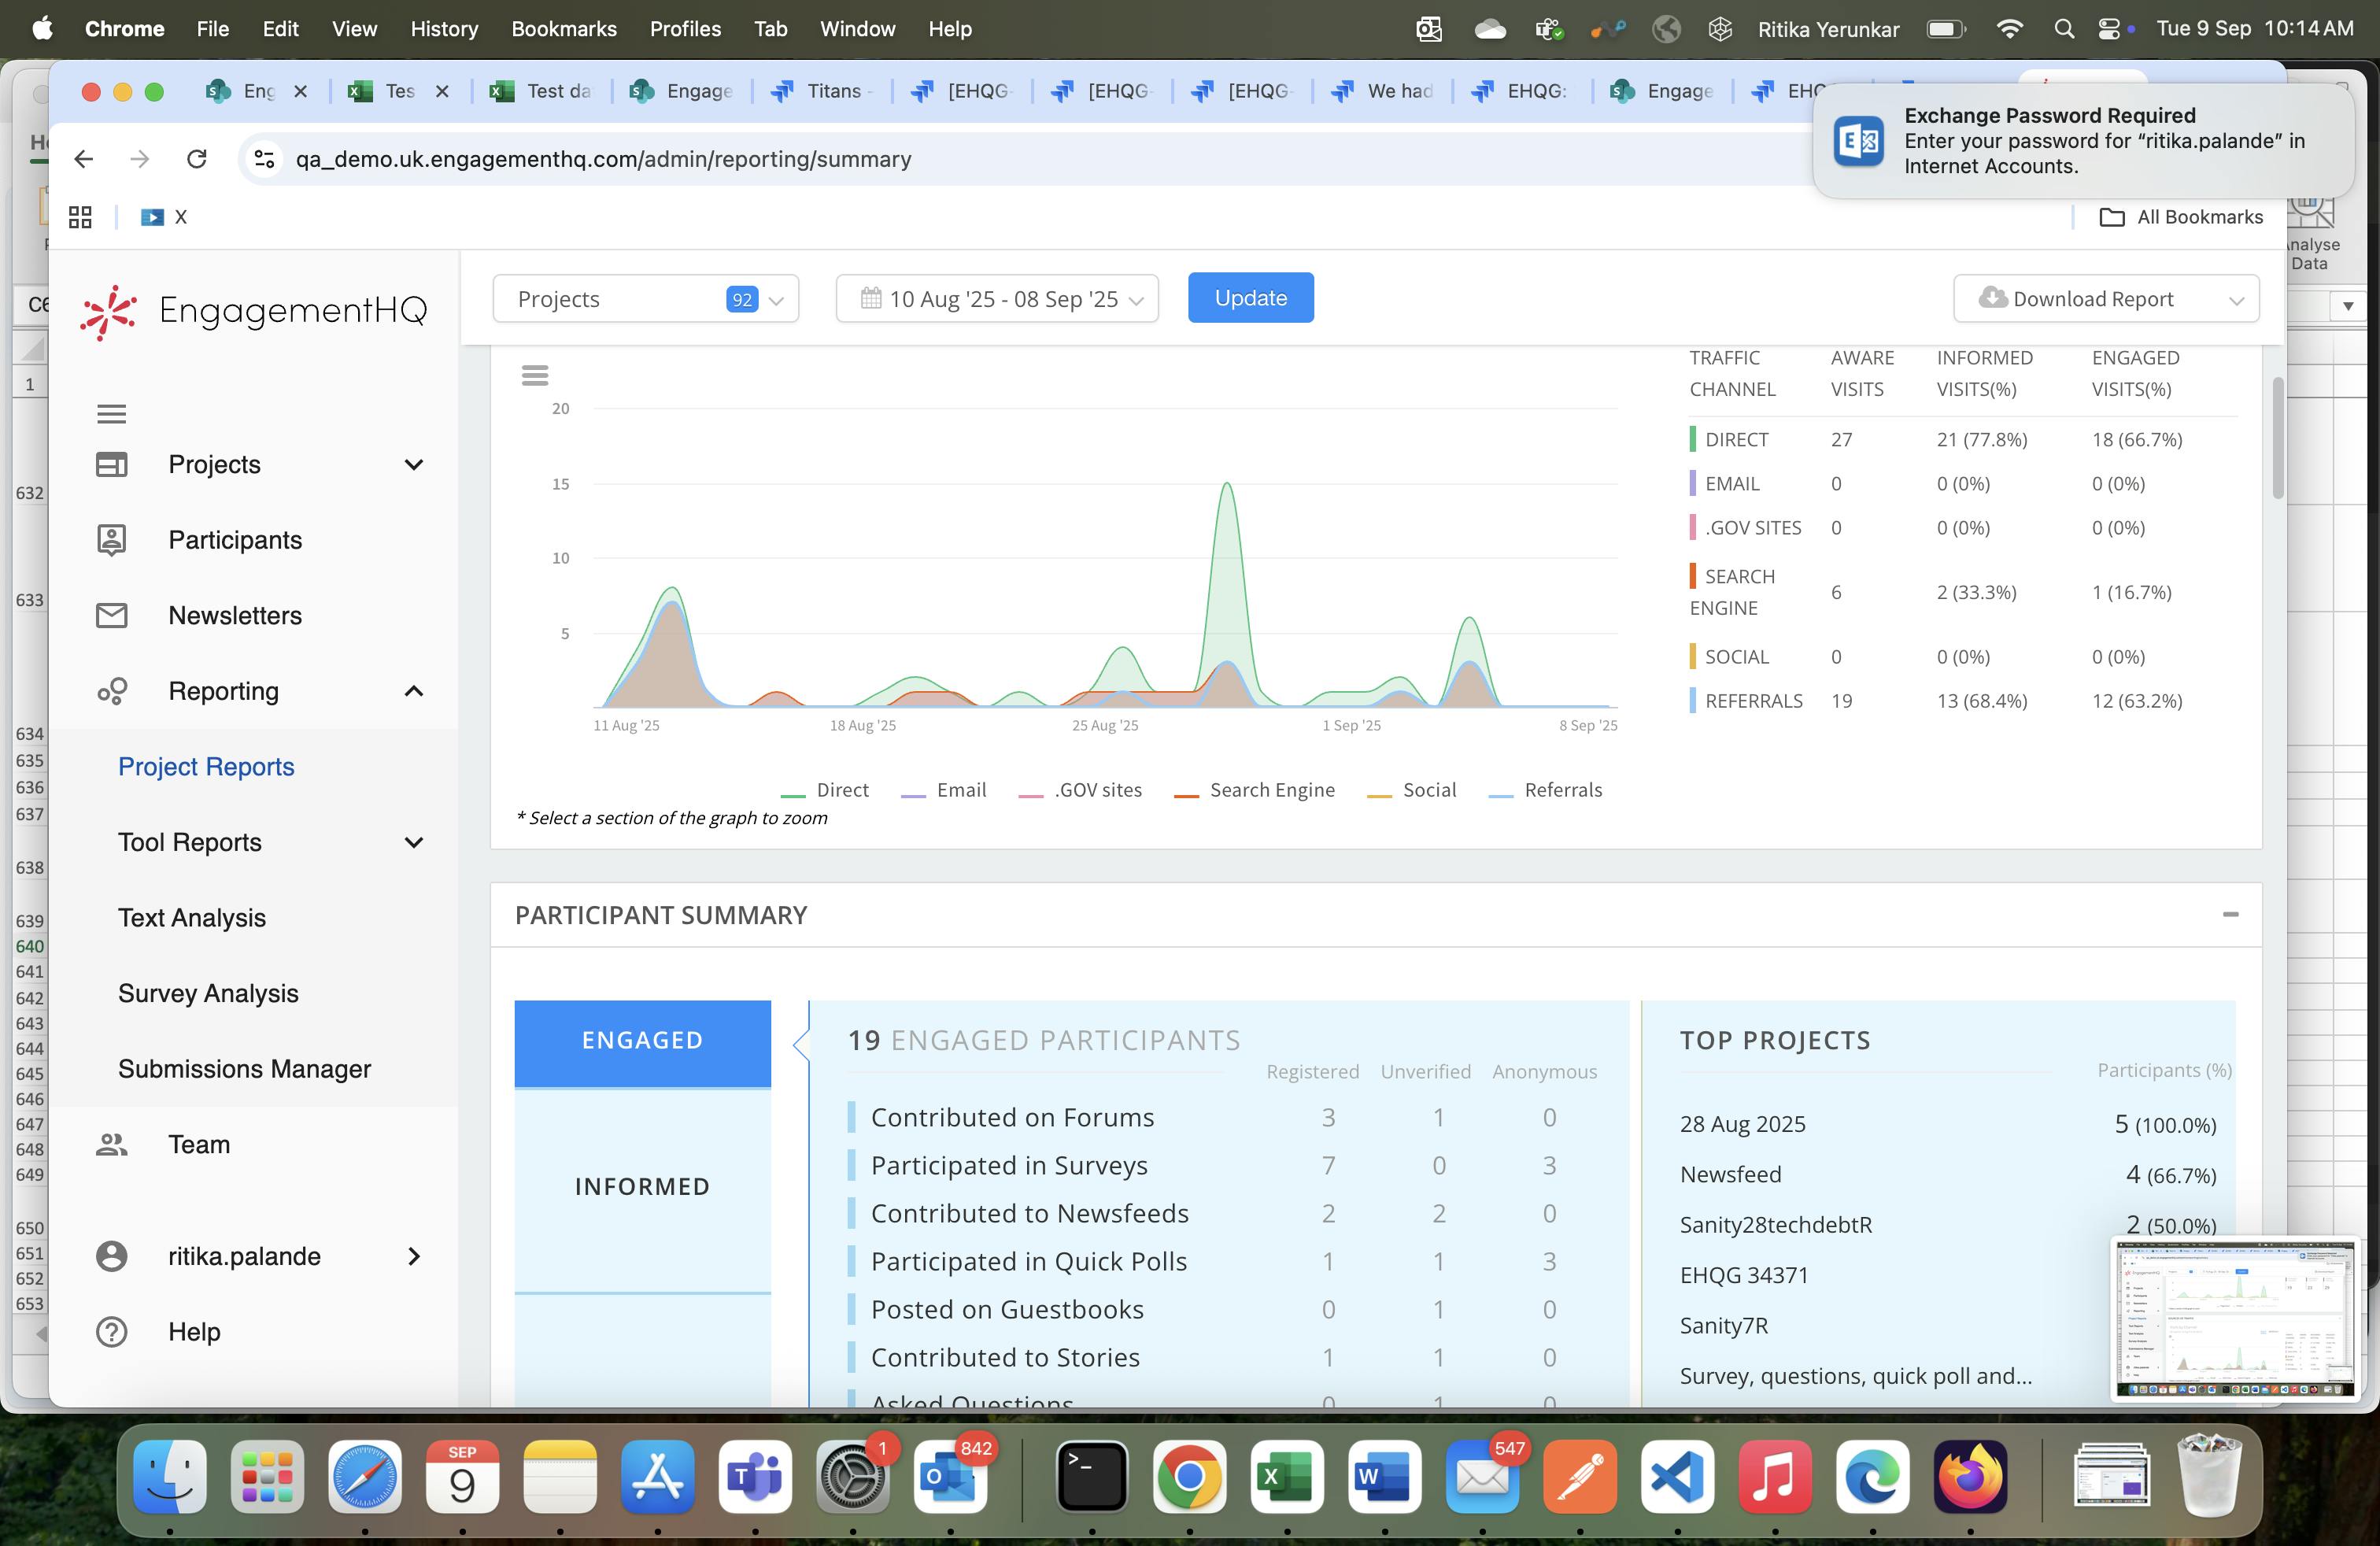Click the Team people icon

click(x=111, y=1144)
